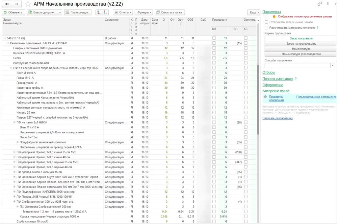Select Заказ на производство grouping root
Viewport: 337px width, 224px height.
[301, 44]
